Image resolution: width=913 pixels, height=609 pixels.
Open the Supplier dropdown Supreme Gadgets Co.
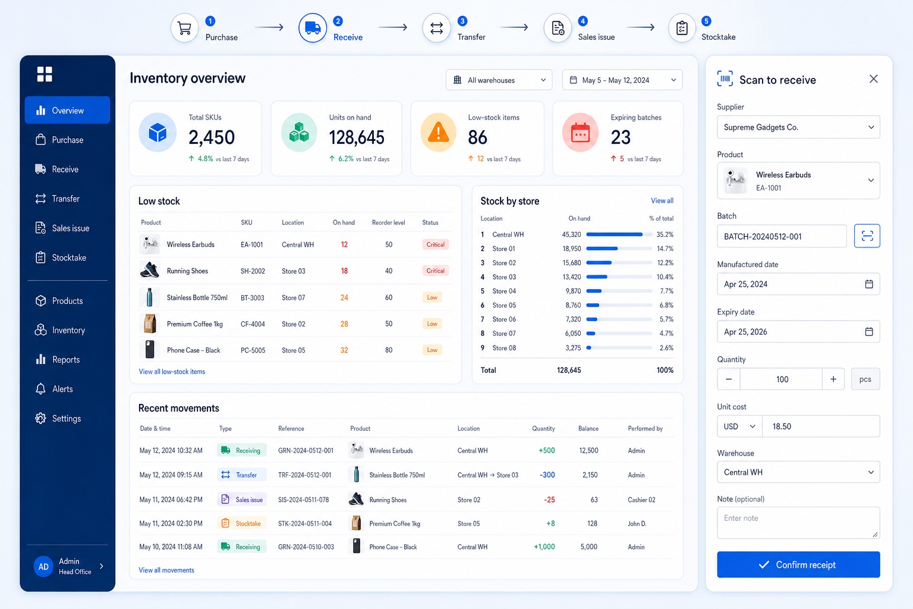pos(798,127)
